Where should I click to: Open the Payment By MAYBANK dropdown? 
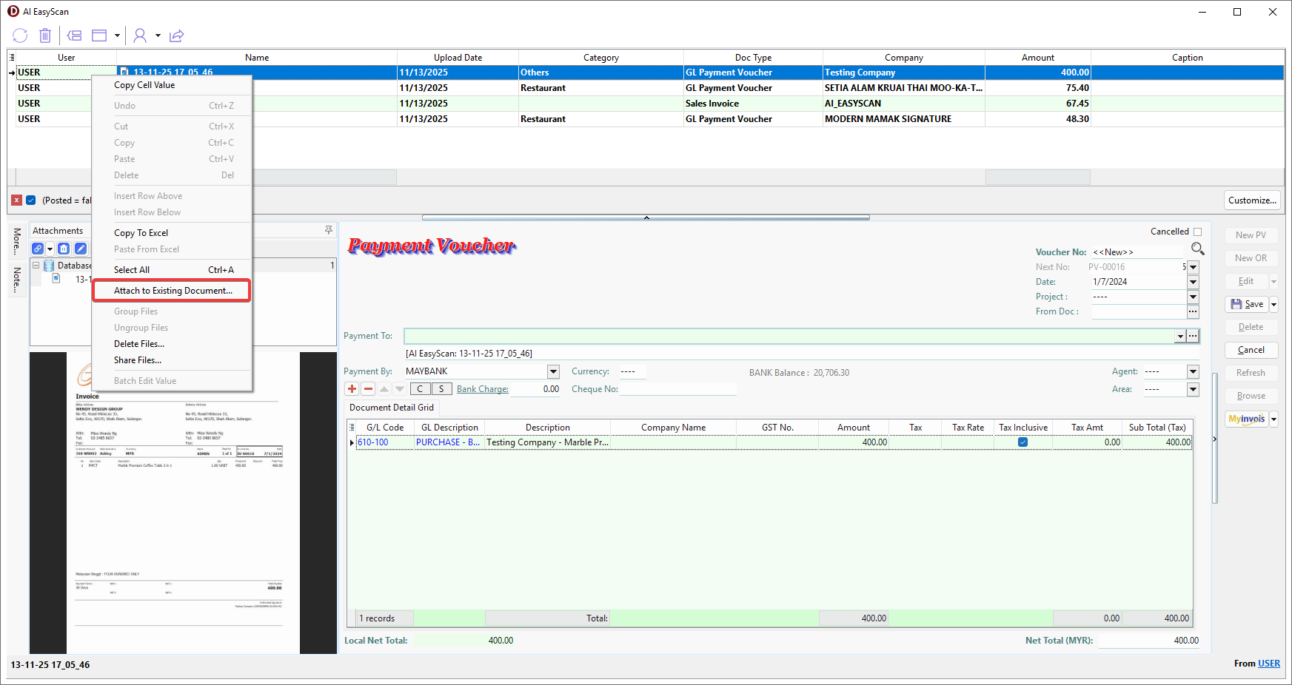553,371
